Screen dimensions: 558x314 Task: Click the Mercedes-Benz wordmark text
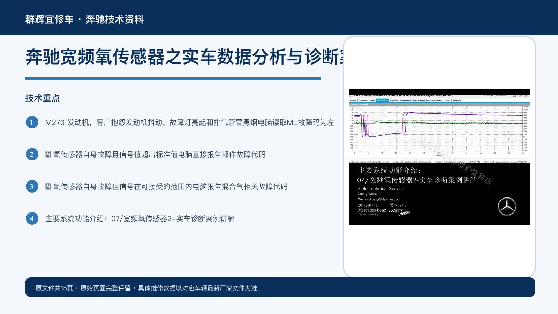tap(372, 210)
